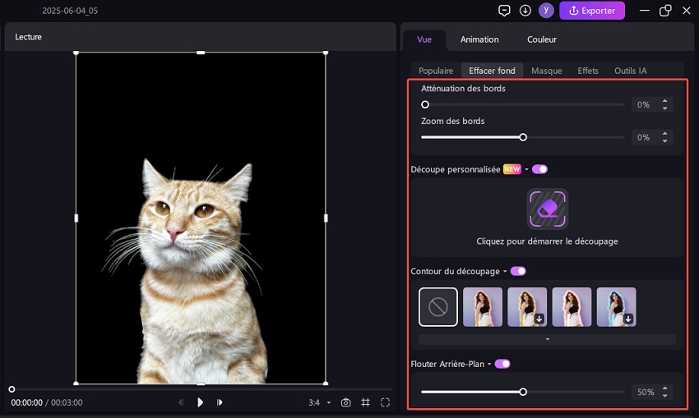Open the 3:4 aspect ratio dropdown

319,402
